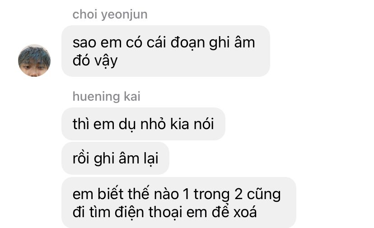
Task: Click the word 'nói' in kai's first message
Action: coord(204,124)
